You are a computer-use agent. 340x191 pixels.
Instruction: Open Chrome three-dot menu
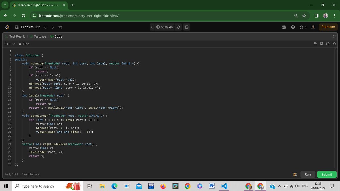tap(335, 16)
